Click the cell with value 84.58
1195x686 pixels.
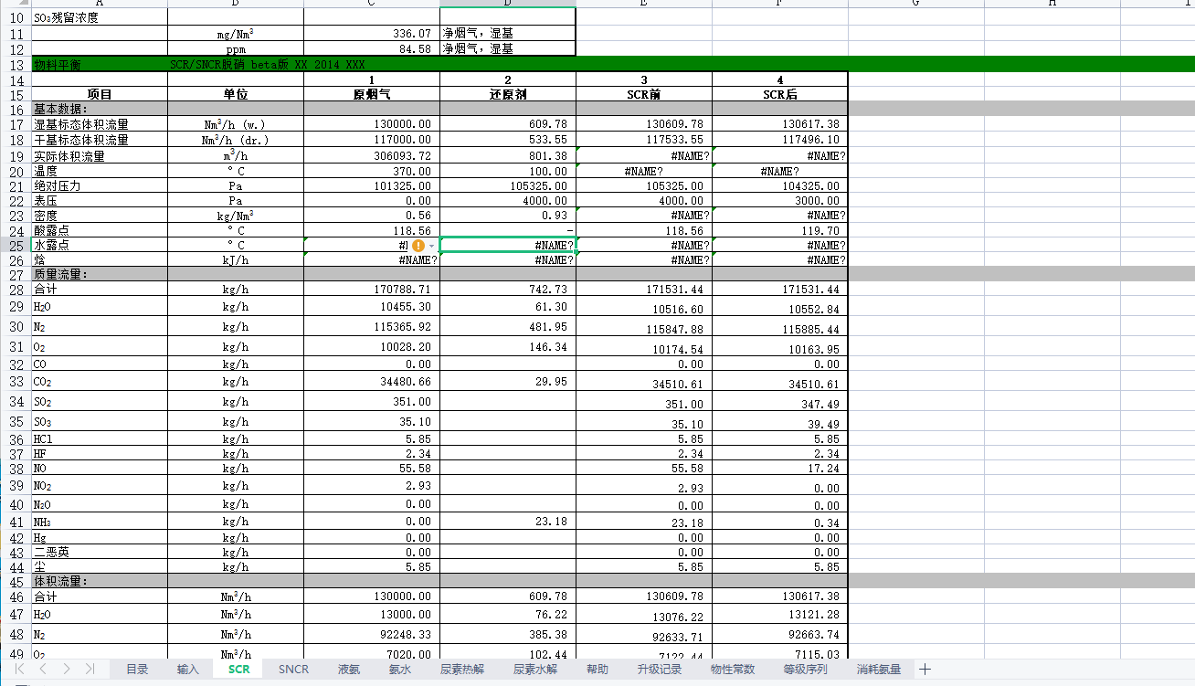tap(372, 48)
